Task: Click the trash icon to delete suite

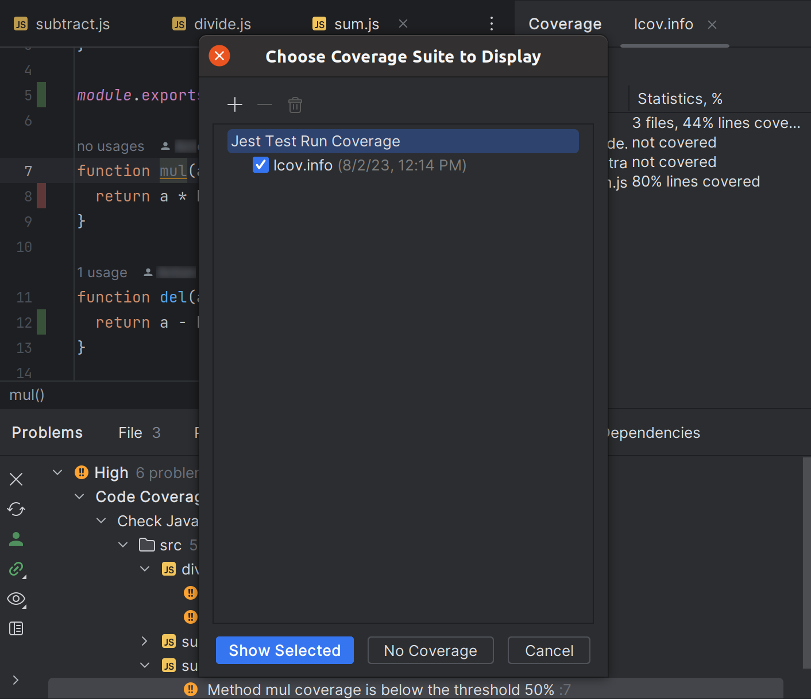Action: (295, 105)
